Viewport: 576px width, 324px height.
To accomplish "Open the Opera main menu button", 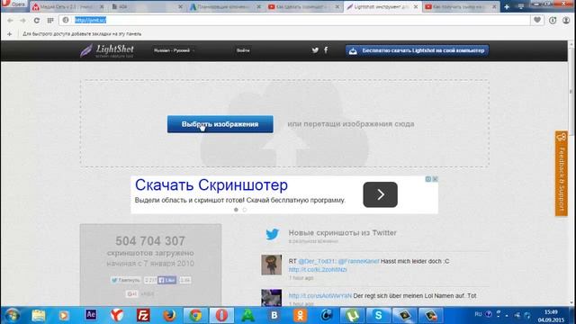I will 13,4.
